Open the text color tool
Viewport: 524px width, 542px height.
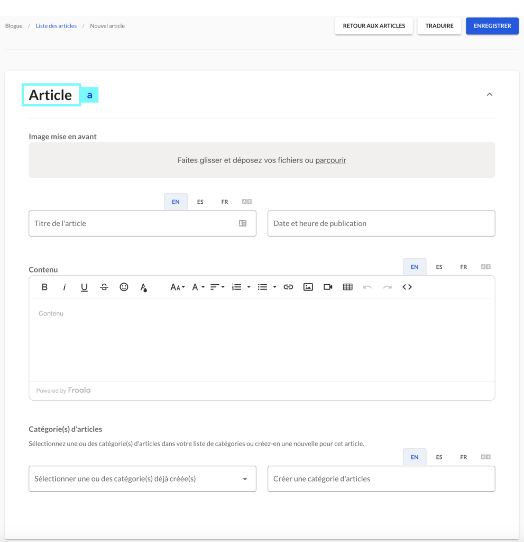pyautogui.click(x=144, y=287)
